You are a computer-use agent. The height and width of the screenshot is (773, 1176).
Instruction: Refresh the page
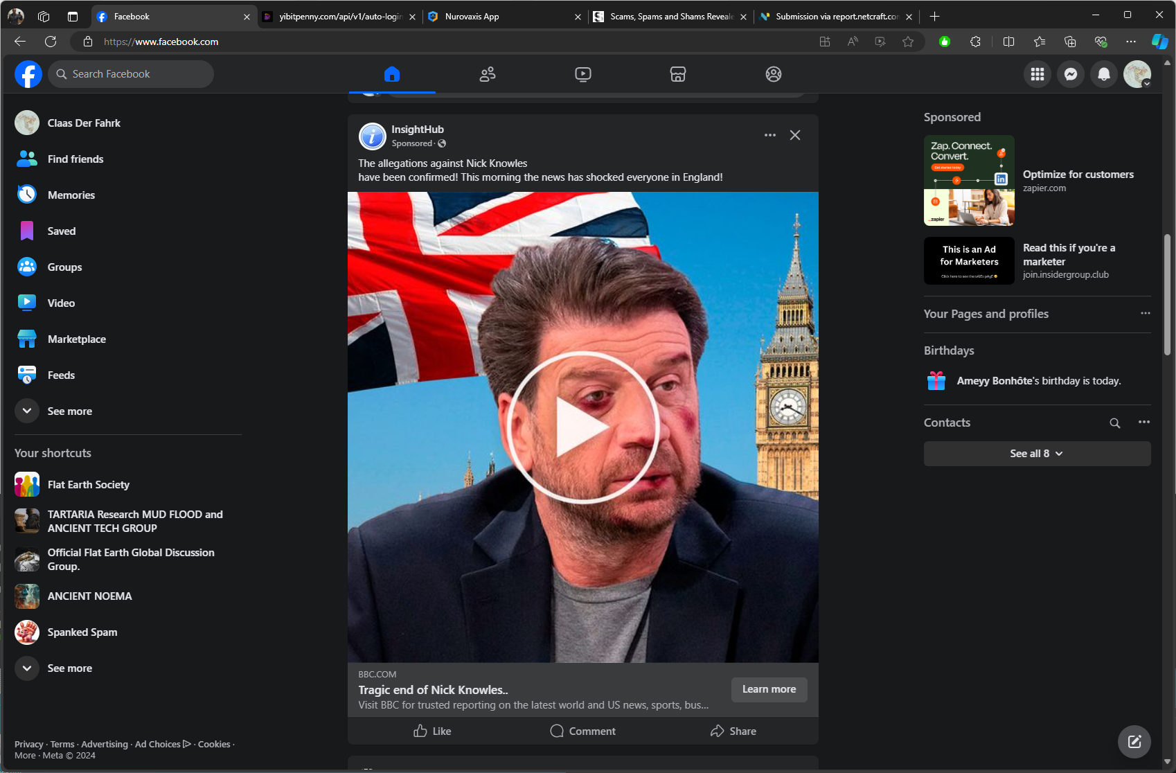51,42
